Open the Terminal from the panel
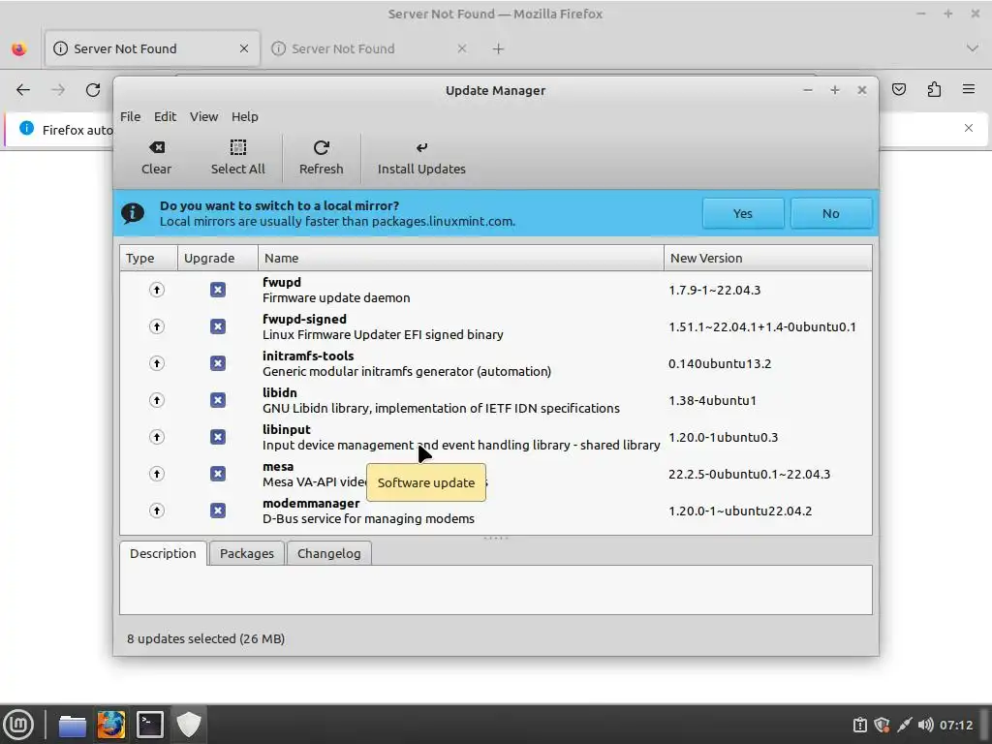Image resolution: width=992 pixels, height=744 pixels. (x=150, y=725)
